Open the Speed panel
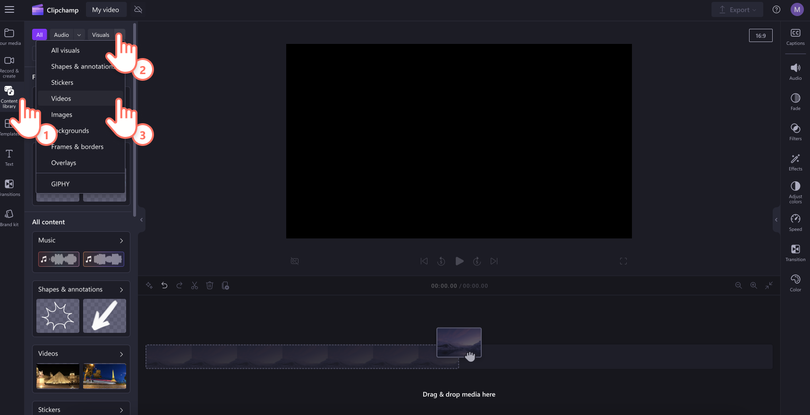 795,223
